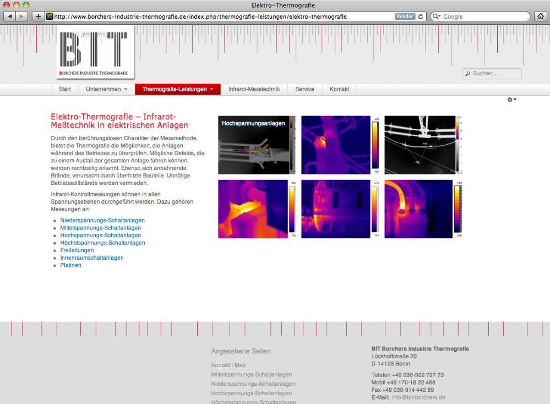The width and height of the screenshot is (550, 404).
Task: Click the browser Forward navigation arrow
Action: (x=21, y=16)
